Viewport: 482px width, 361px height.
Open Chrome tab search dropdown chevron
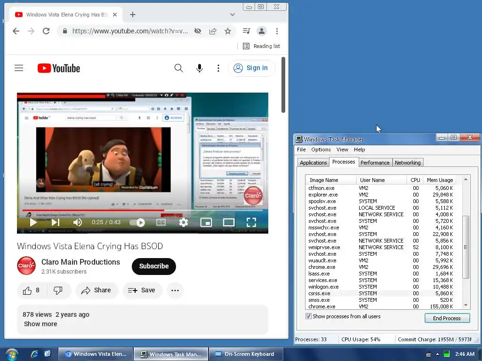point(233,15)
